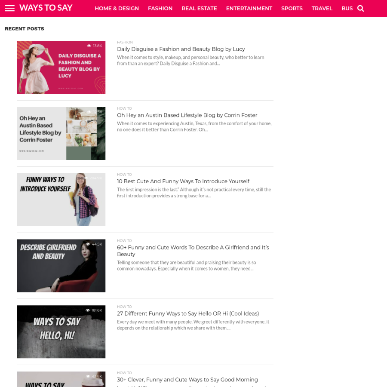Image resolution: width=387 pixels, height=387 pixels.
Task: Open the Sports menu item
Action: tap(292, 9)
